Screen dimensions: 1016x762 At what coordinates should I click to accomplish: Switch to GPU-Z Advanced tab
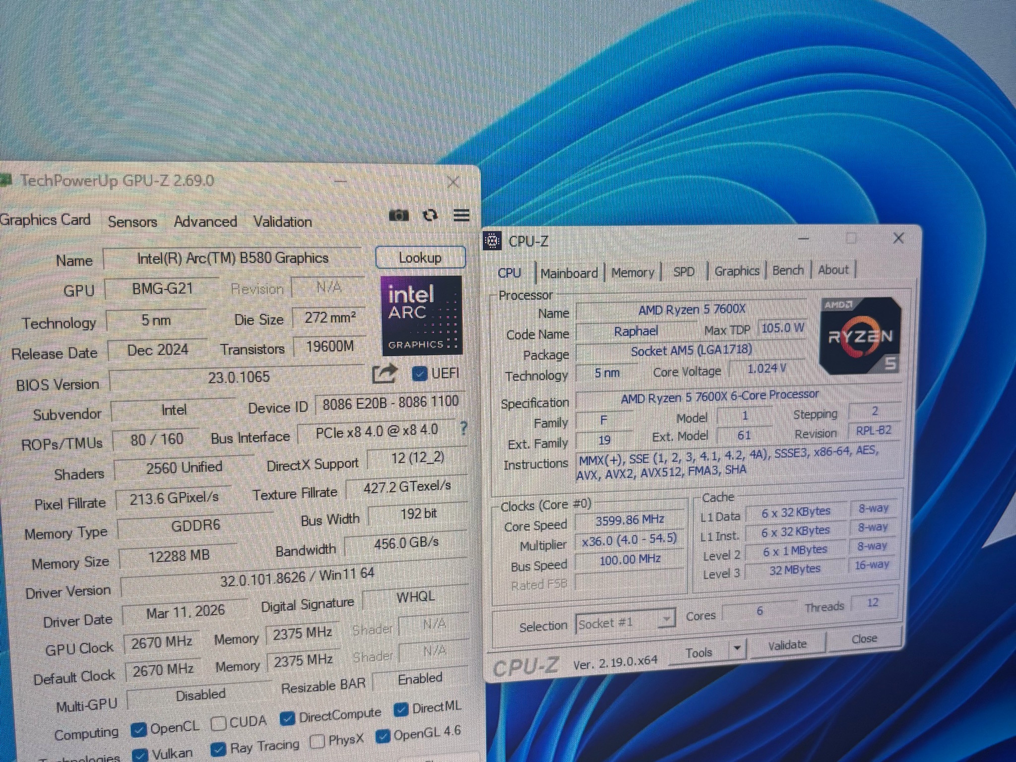point(205,222)
